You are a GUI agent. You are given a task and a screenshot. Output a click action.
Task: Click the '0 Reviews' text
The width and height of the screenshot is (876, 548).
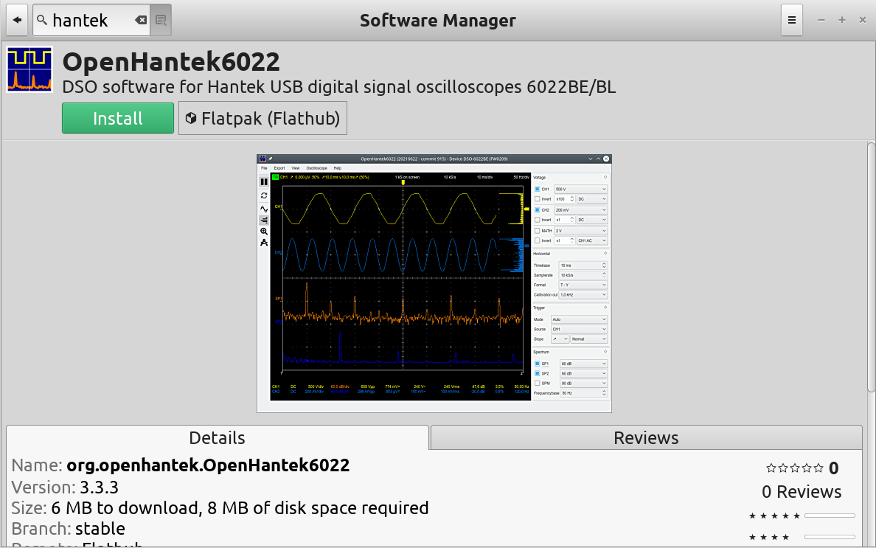point(802,492)
